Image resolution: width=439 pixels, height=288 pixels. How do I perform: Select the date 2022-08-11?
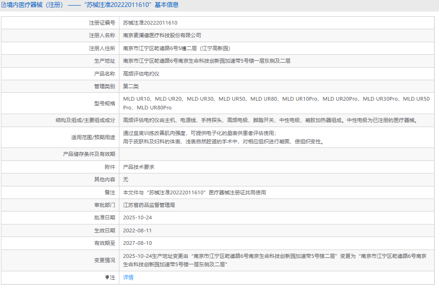coord(138,230)
